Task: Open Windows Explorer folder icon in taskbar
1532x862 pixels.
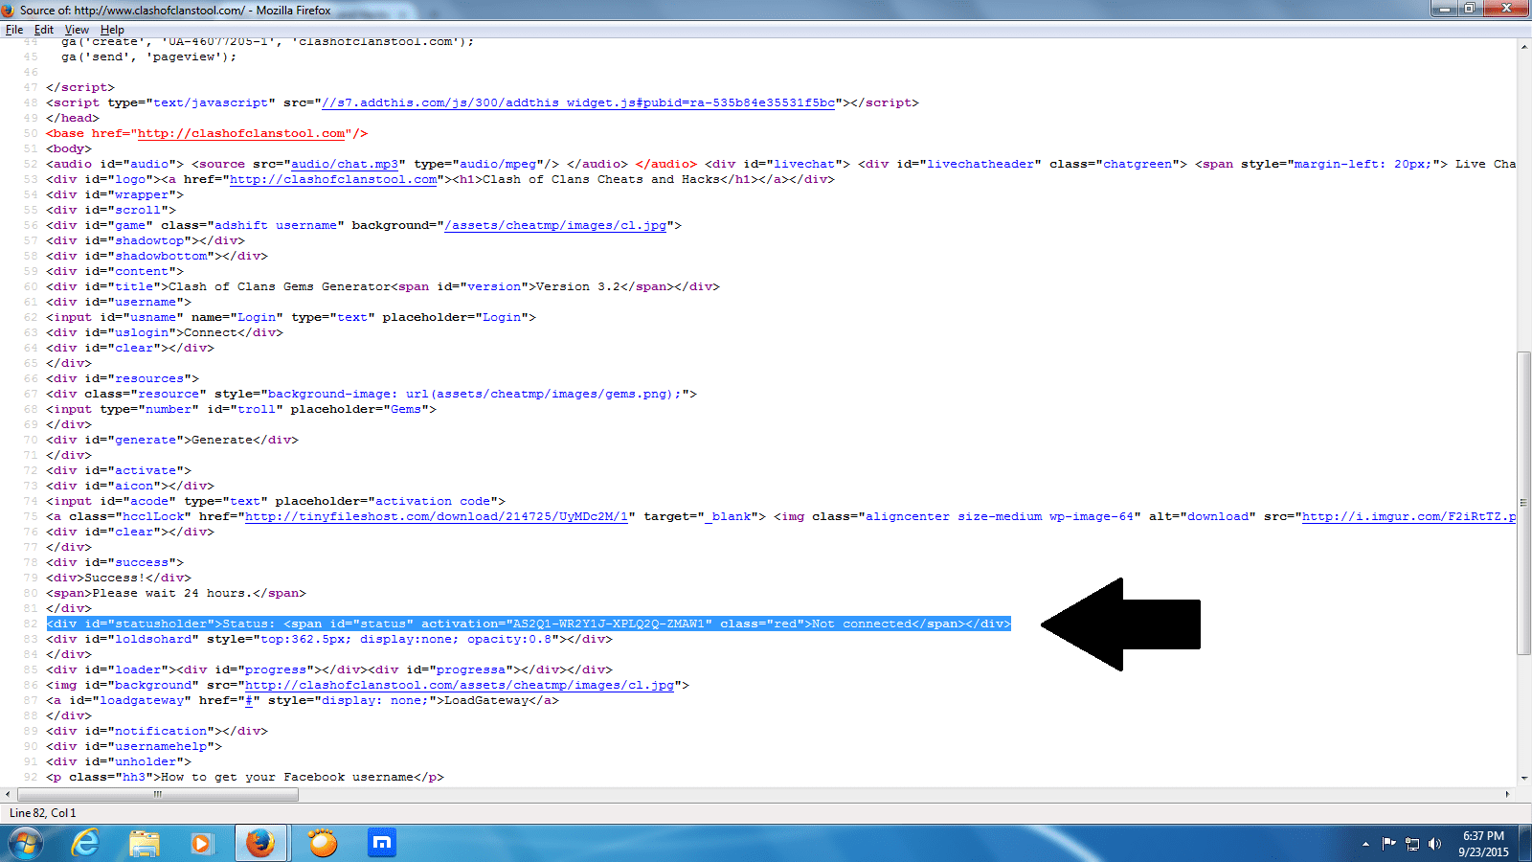Action: (x=145, y=844)
